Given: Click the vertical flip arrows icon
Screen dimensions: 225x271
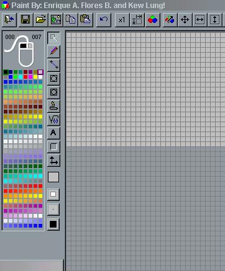Looking at the screenshot, I should pos(214,20).
